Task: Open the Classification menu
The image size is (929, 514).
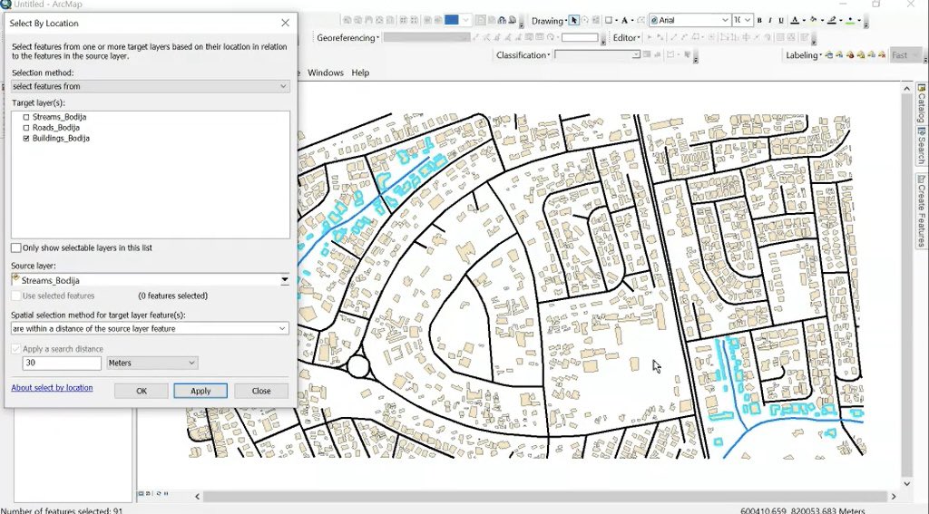Action: point(523,55)
